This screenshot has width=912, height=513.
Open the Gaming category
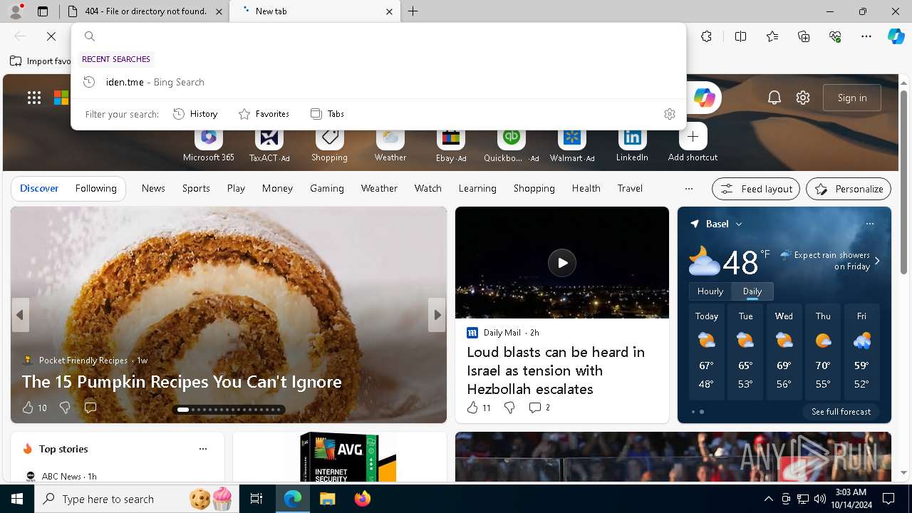(x=327, y=189)
